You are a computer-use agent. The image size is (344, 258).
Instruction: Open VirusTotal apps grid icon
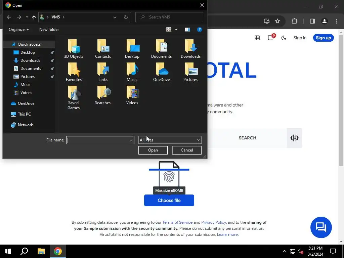(x=257, y=38)
